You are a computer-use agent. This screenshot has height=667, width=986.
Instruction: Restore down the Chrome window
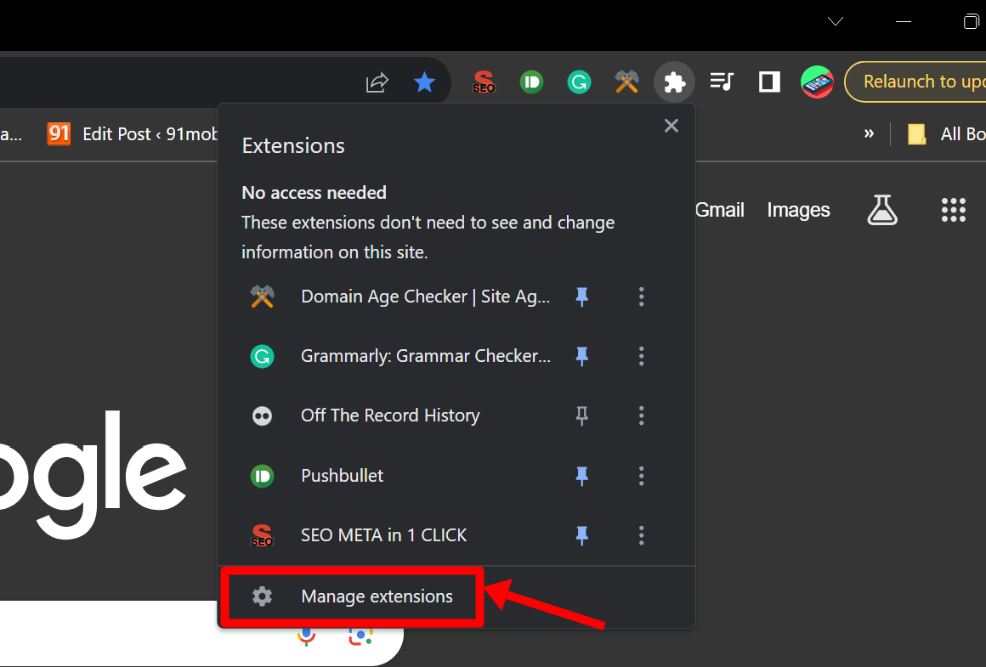click(x=971, y=21)
